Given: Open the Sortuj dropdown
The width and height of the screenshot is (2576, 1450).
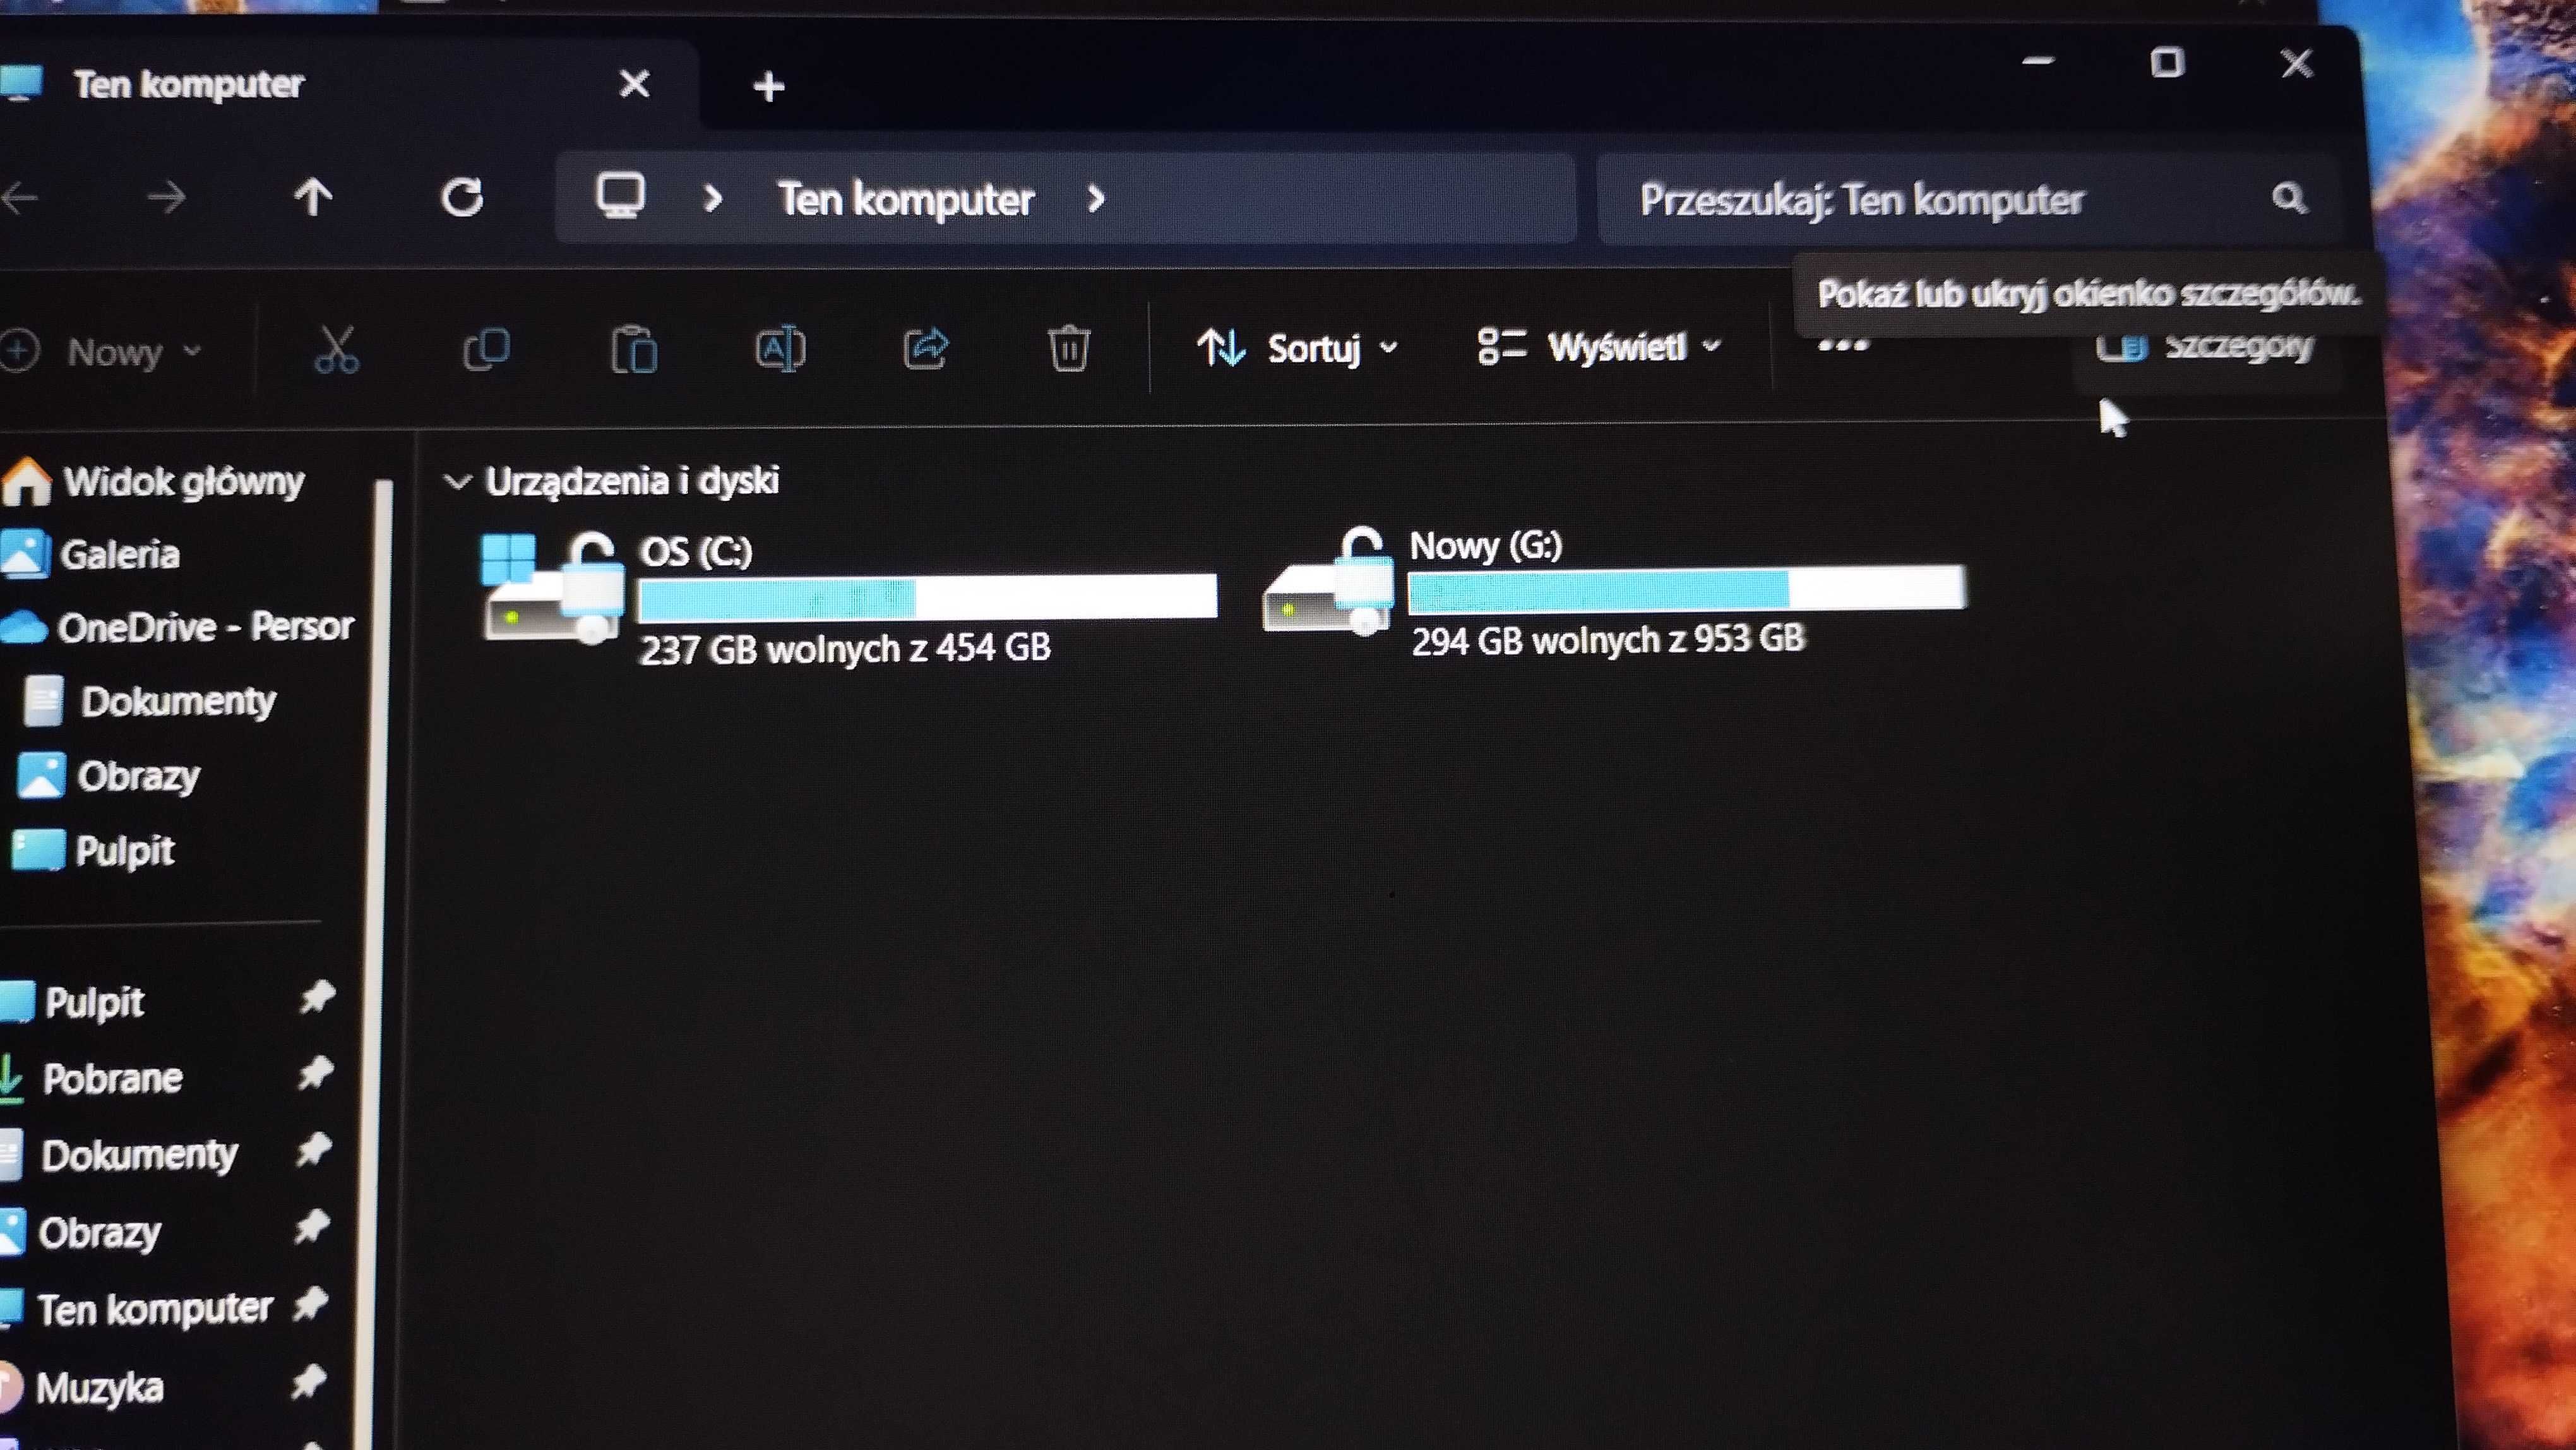Looking at the screenshot, I should (x=1297, y=348).
